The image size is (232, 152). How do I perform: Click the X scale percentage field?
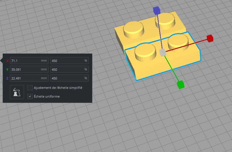click(69, 61)
